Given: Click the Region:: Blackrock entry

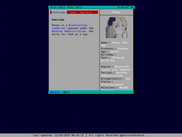Looking at the screenshot, I should [115, 67].
